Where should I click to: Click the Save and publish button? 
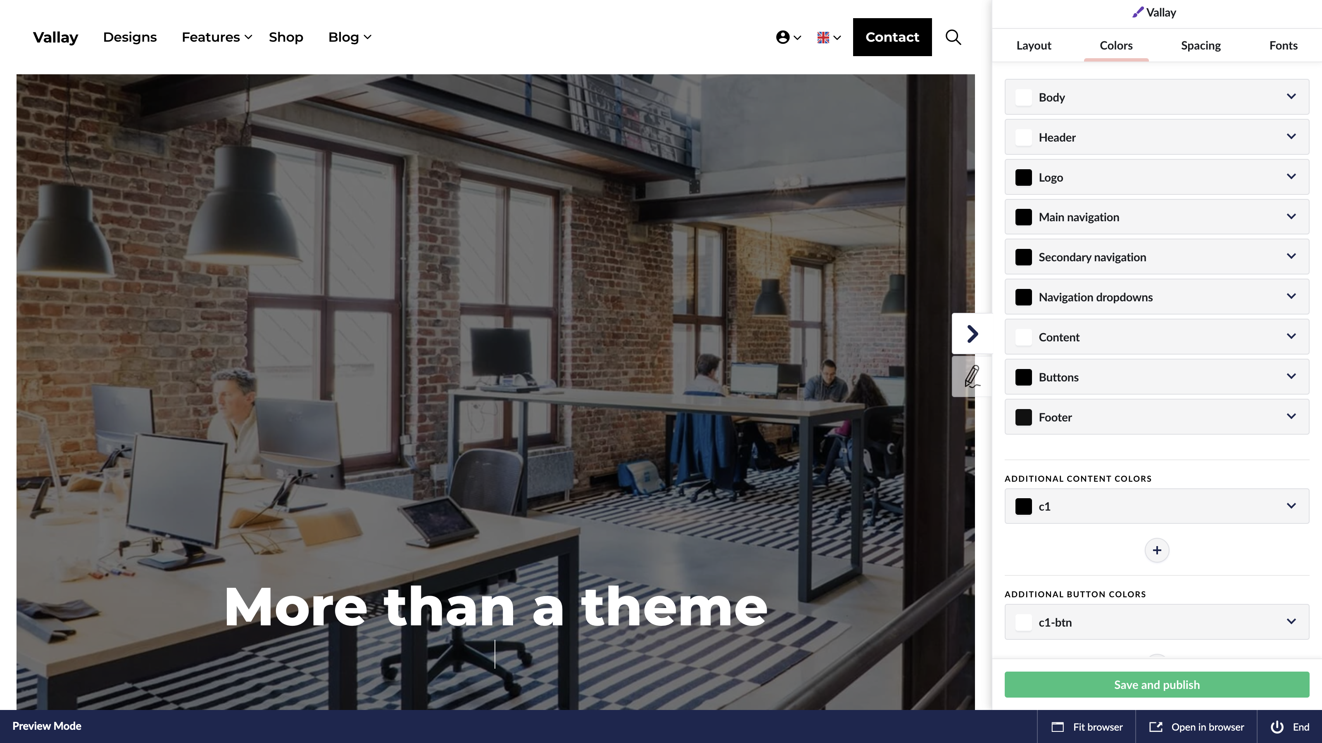click(x=1157, y=684)
